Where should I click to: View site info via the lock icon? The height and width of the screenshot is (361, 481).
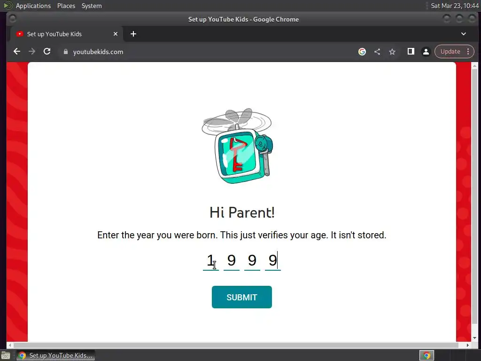click(x=65, y=52)
